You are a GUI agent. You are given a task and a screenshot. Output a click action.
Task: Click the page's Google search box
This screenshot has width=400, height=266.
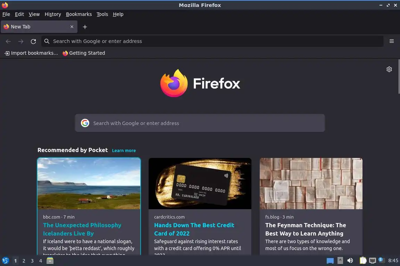point(200,123)
